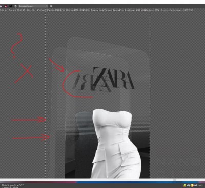
Task: Click the clip2net arrow logo icon
Action: [184, 185]
